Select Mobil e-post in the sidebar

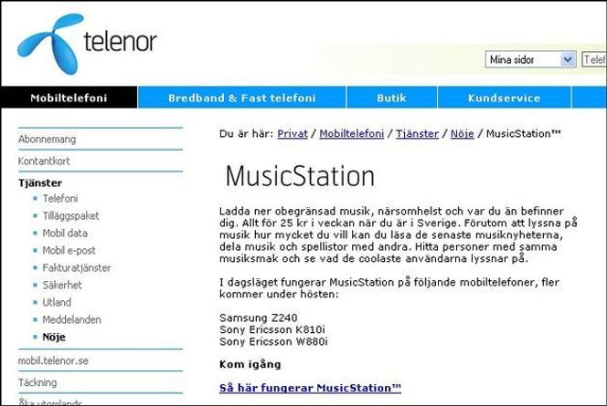(x=69, y=251)
